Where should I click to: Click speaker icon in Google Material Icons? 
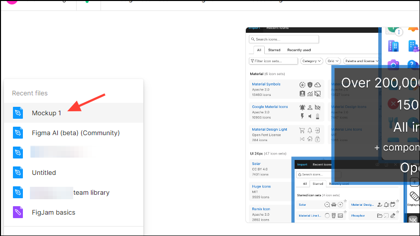[310, 116]
